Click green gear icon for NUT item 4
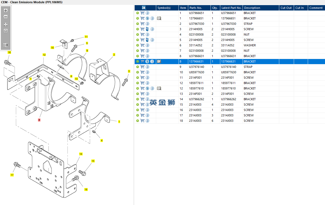This screenshot has height=205, width=325. point(138,34)
